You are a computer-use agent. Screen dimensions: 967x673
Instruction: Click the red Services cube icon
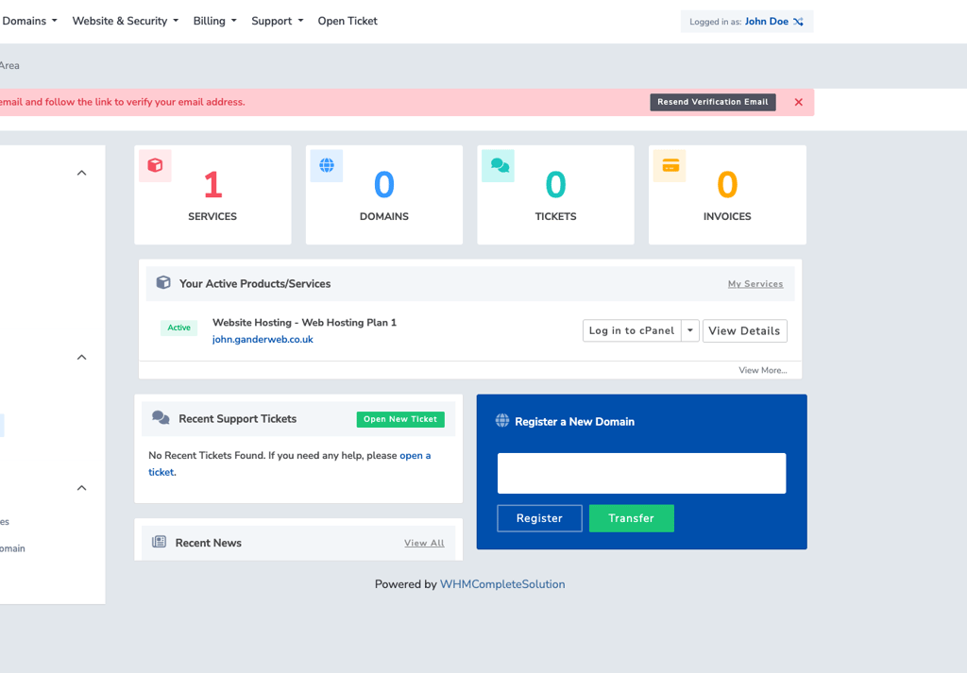(155, 165)
